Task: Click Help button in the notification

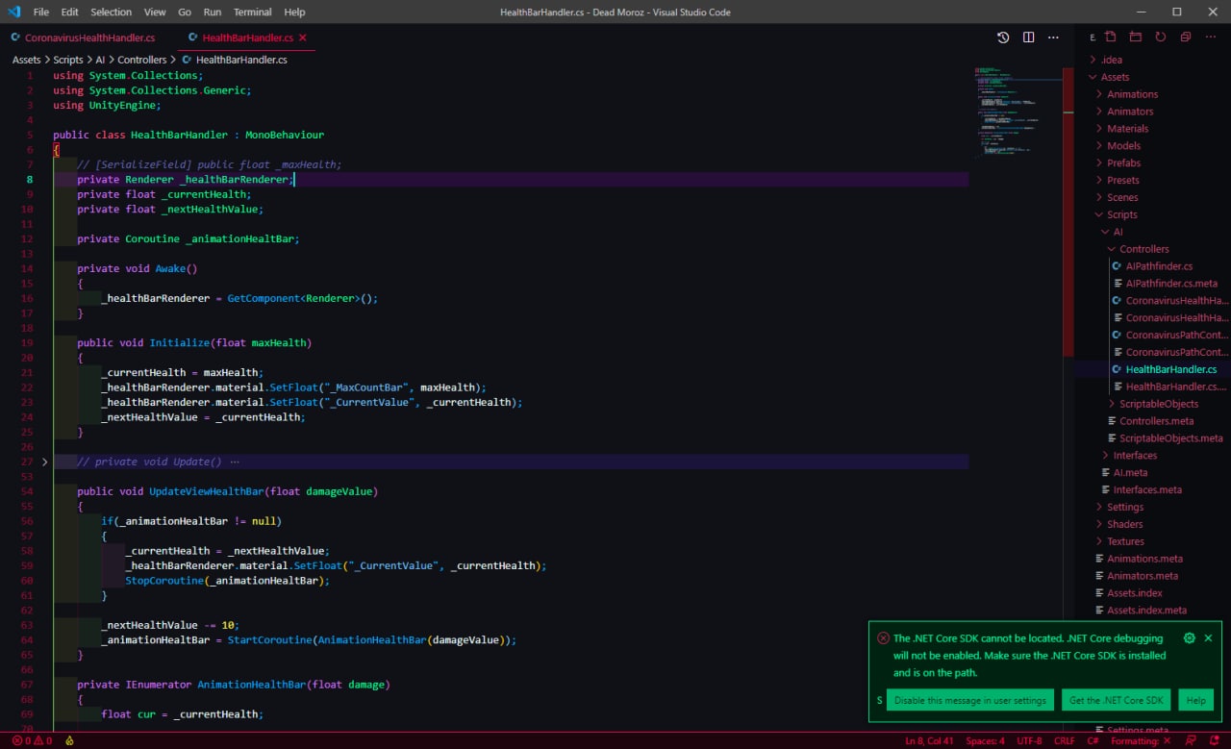Action: pos(1196,700)
